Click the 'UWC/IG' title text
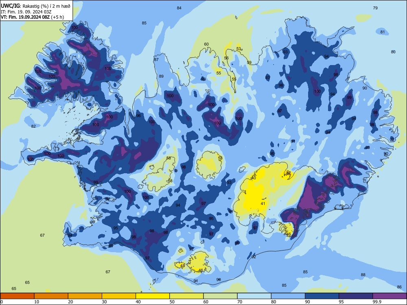407x305 pixels. coord(10,6)
